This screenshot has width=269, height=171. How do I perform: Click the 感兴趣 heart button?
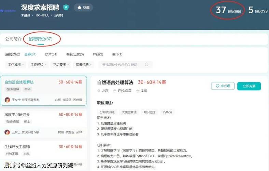pyautogui.click(x=223, y=86)
